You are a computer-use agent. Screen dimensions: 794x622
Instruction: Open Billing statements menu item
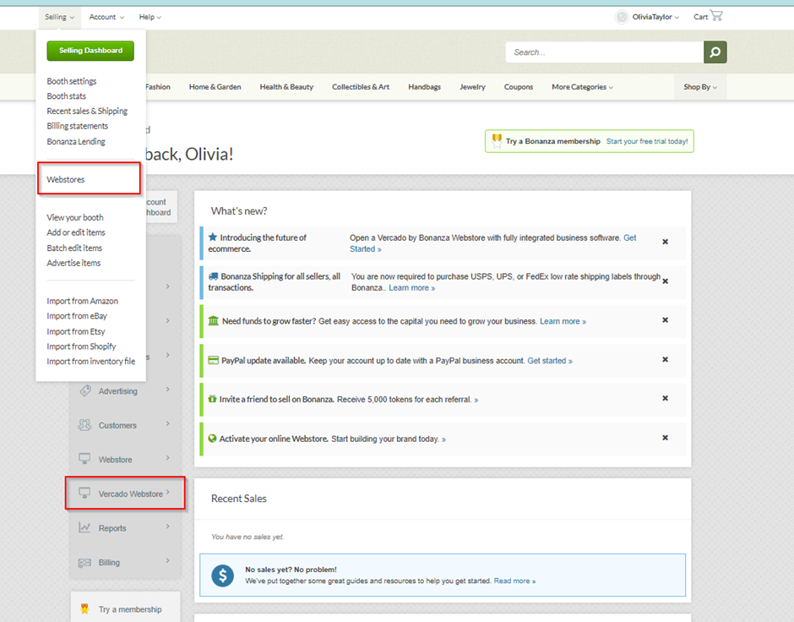coord(78,126)
